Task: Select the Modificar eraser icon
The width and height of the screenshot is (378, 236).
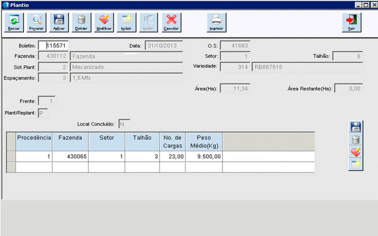Action: click(x=104, y=22)
